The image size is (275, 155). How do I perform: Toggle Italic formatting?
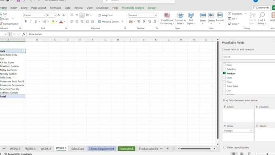tap(31, 21)
